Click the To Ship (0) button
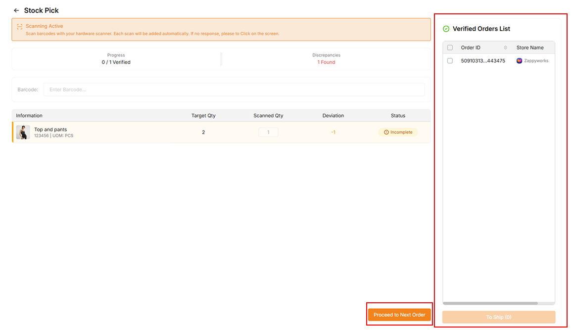The width and height of the screenshot is (573, 330). point(498,317)
